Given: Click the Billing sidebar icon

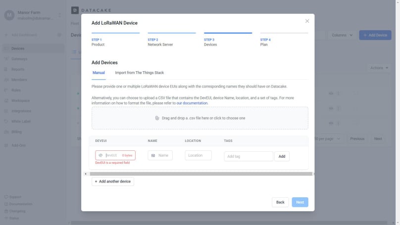Looking at the screenshot, I should (6, 132).
